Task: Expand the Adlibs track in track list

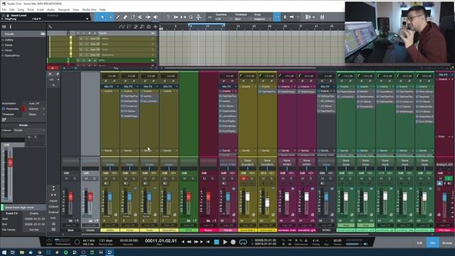Action: point(3,40)
